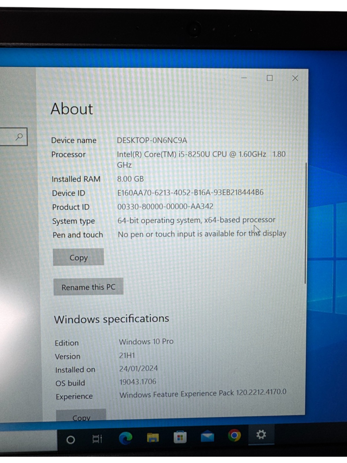Click Edition value Windows 10 Pro
The image size is (347, 463).
146,341
